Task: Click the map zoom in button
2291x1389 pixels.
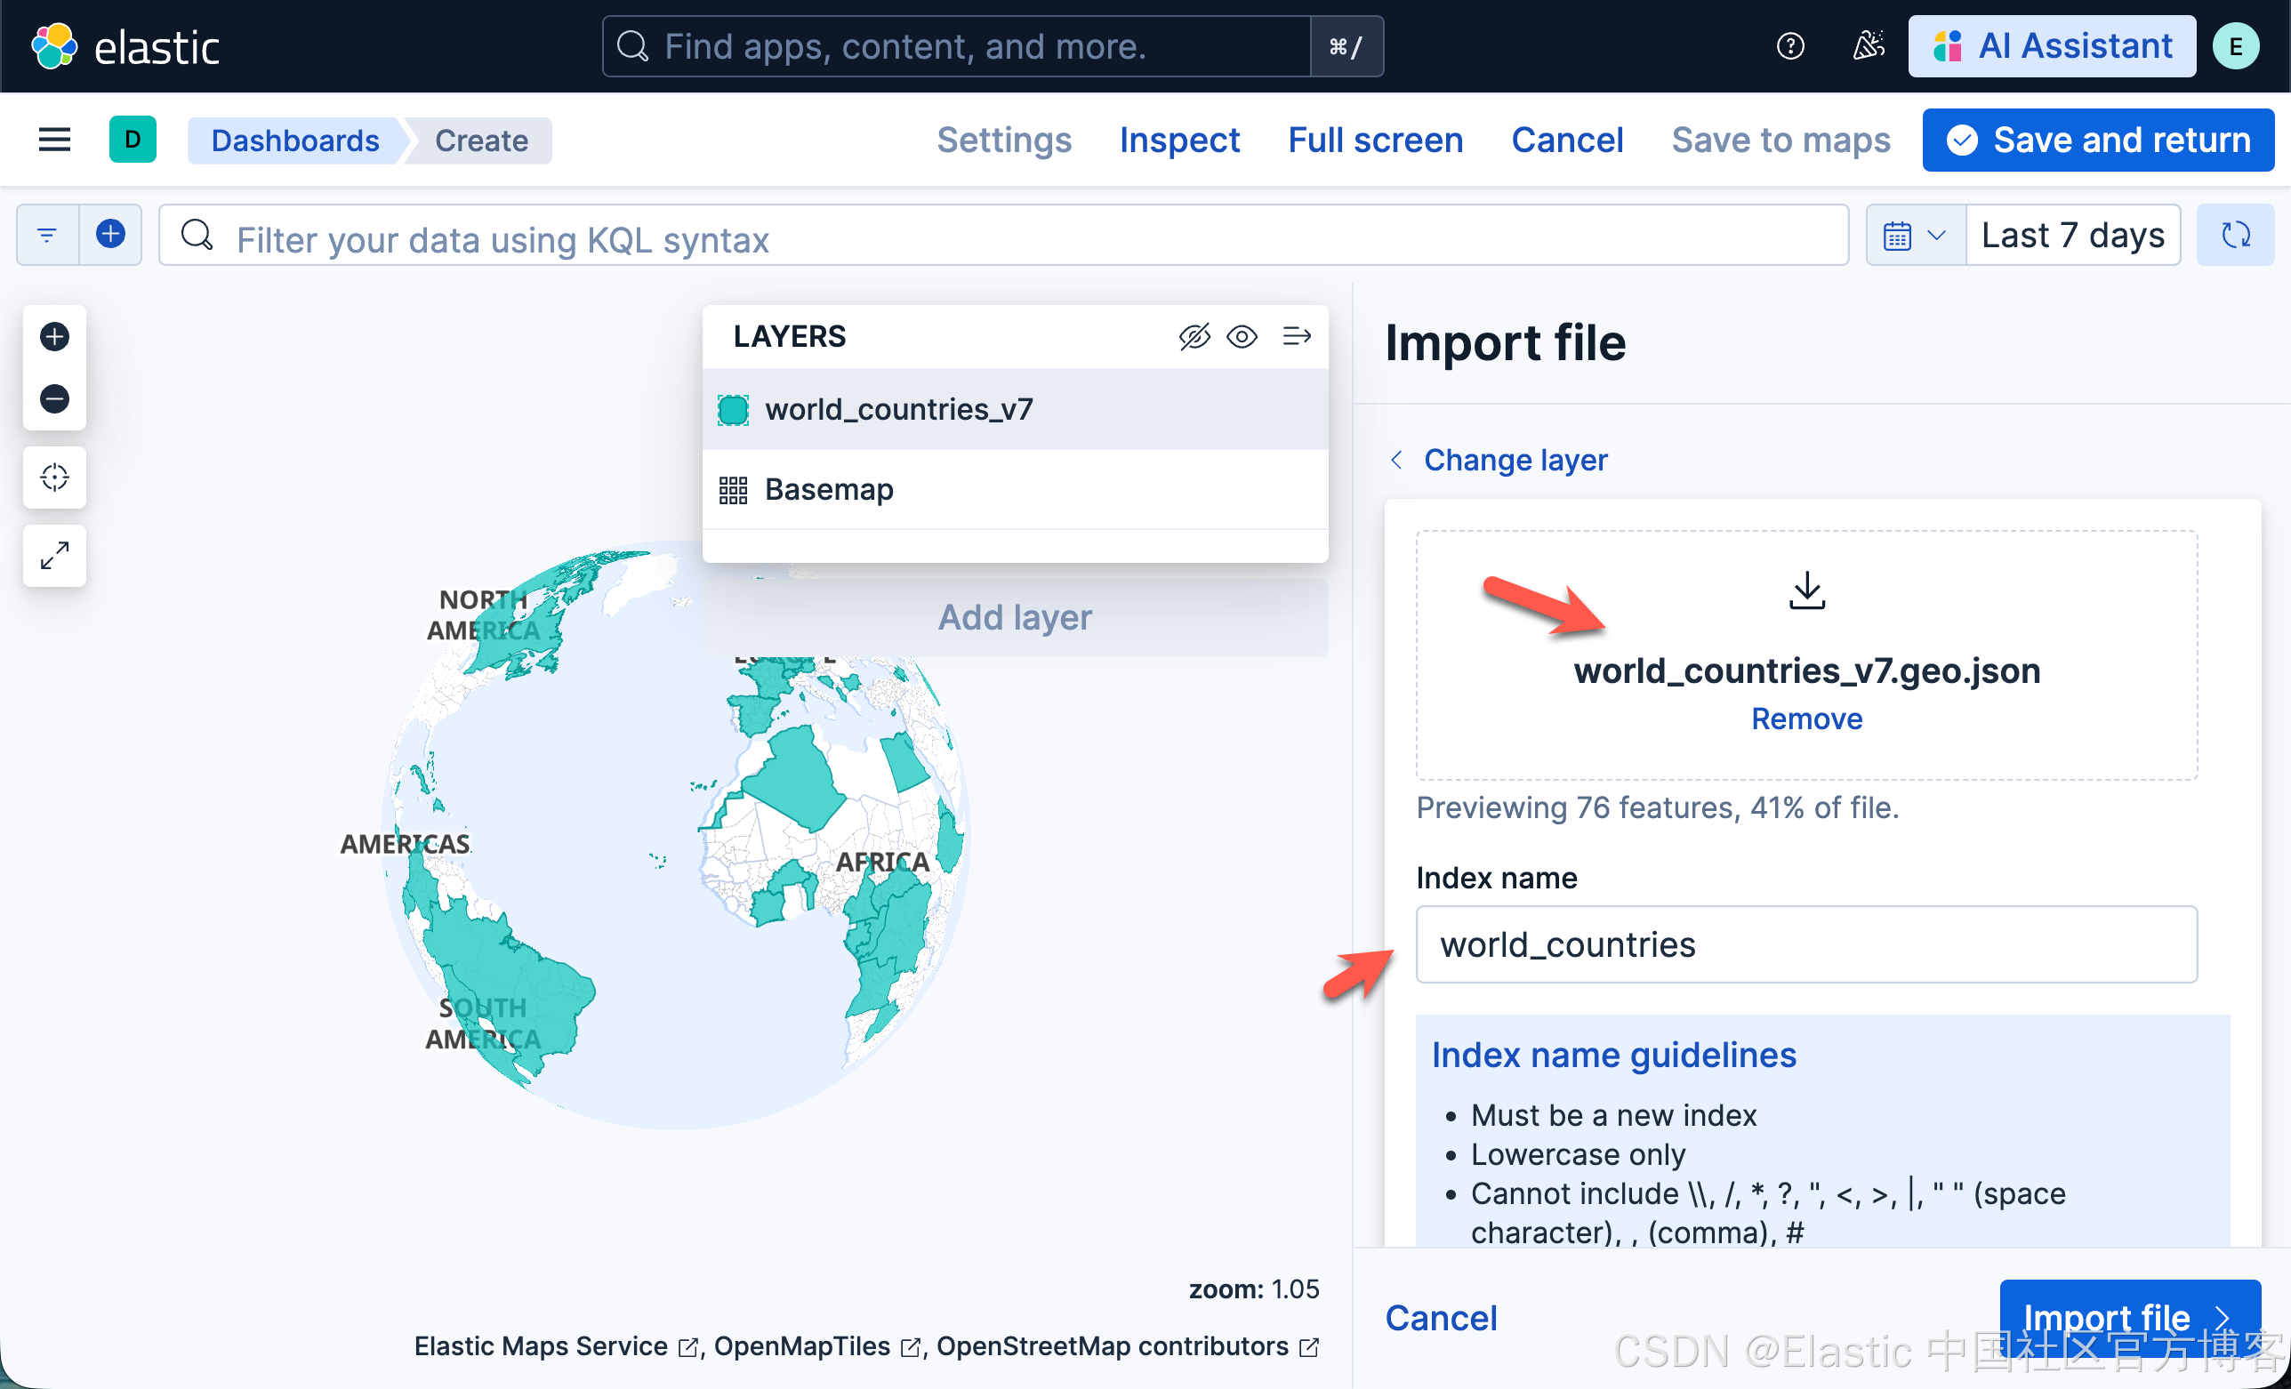Action: [54, 336]
